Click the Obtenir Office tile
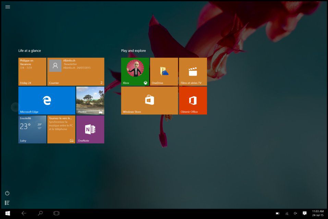Viewport: 328px width, 219px height. coord(193,100)
